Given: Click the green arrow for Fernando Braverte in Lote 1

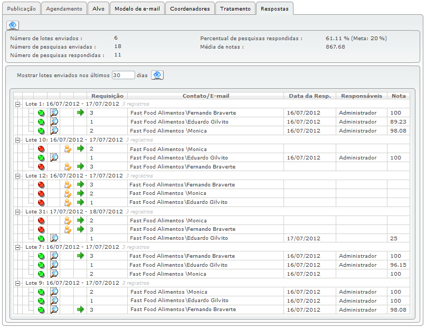Looking at the screenshot, I should [80, 113].
